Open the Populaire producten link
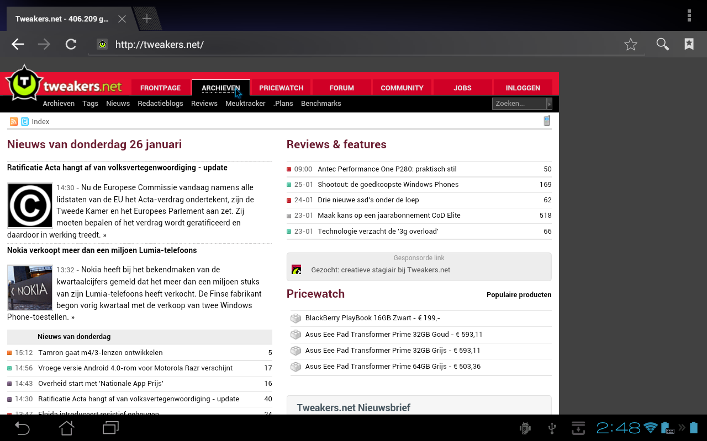Viewport: 707px width, 441px height. point(519,295)
